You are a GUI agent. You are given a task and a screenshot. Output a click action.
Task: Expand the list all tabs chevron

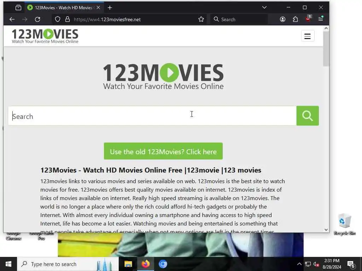click(x=264, y=7)
